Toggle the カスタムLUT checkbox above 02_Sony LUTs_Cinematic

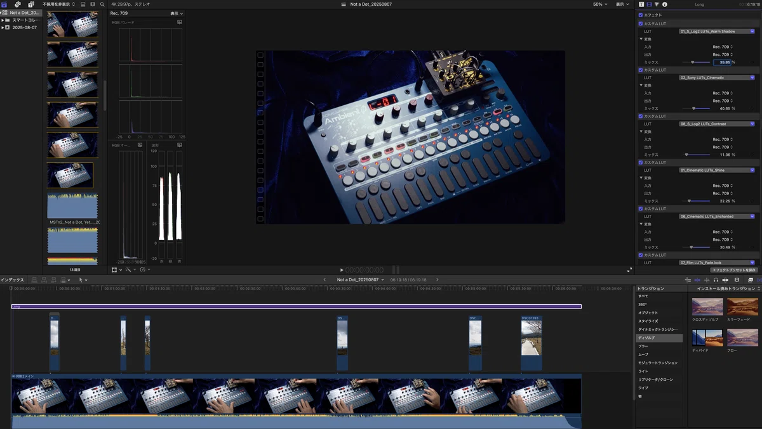641,70
